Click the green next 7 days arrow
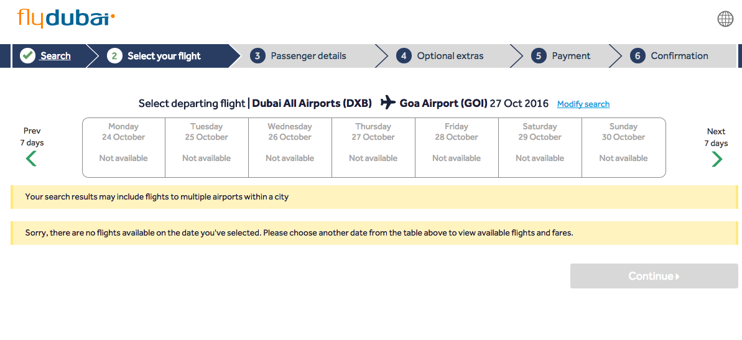This screenshot has width=742, height=340. 716,160
